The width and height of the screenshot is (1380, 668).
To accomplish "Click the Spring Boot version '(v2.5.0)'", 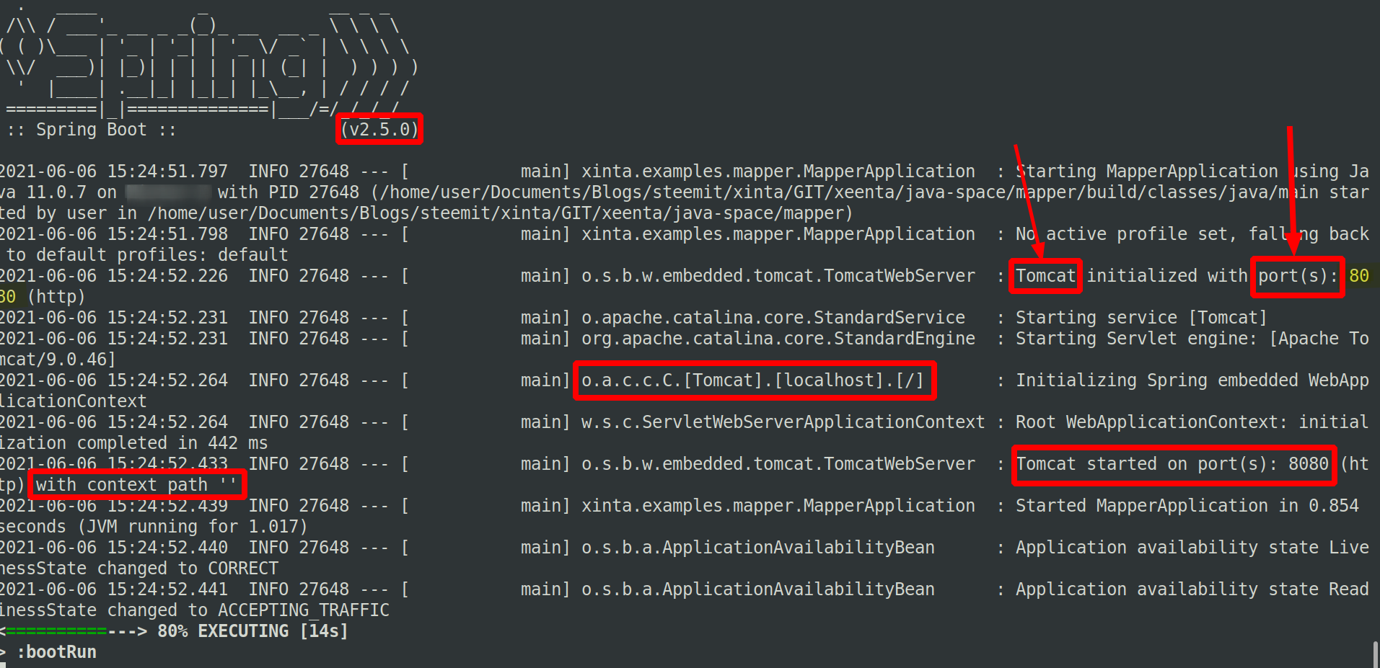I will click(379, 130).
